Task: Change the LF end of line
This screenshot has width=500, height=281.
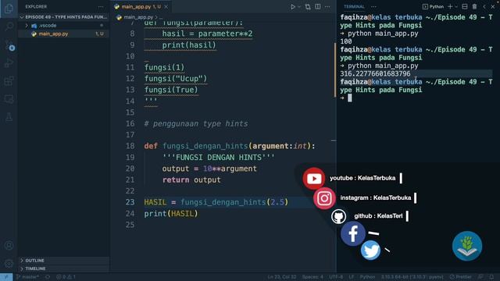Action: [351, 277]
